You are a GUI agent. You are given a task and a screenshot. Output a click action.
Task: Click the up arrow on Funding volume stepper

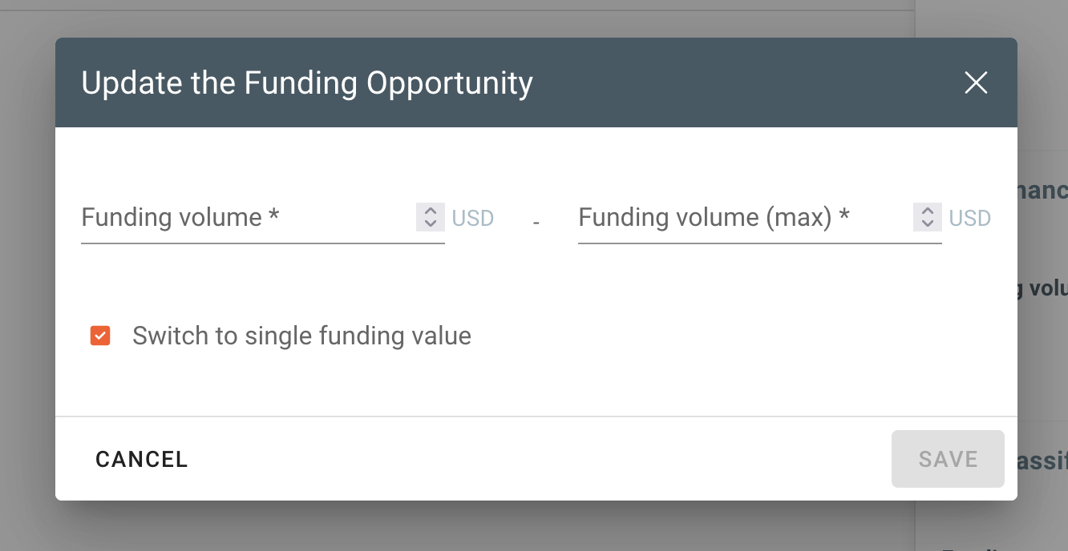(431, 211)
